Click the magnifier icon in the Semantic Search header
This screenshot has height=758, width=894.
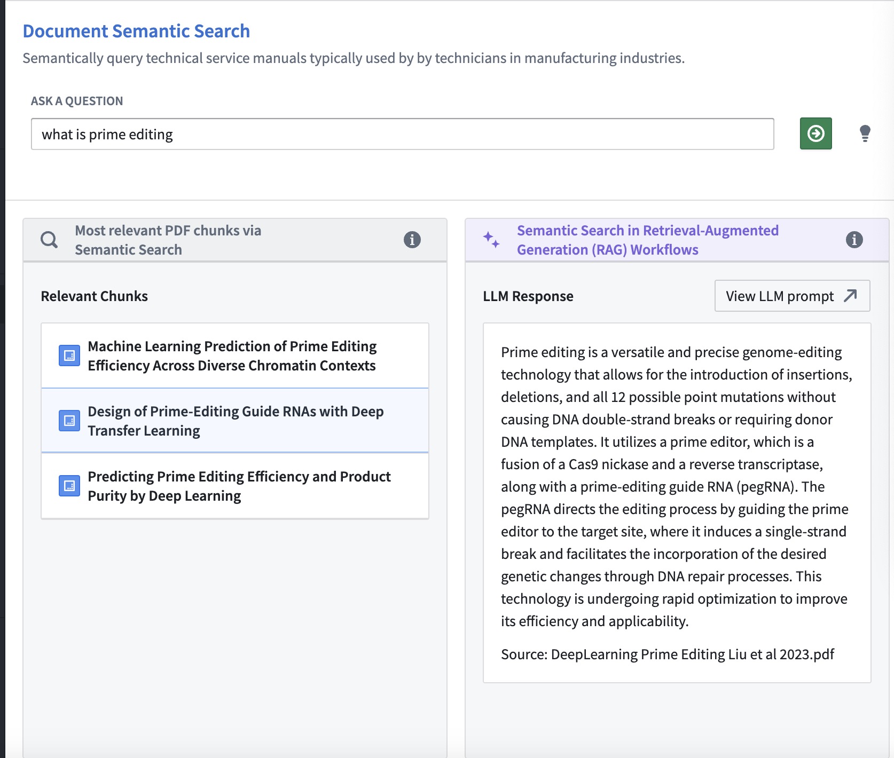point(49,240)
